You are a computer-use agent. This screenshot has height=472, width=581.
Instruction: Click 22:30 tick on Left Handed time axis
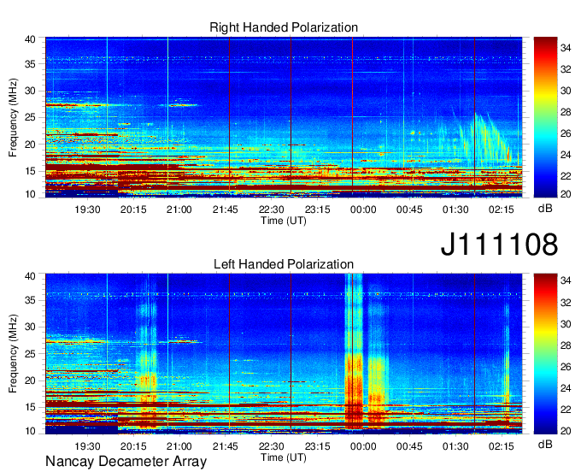(271, 446)
